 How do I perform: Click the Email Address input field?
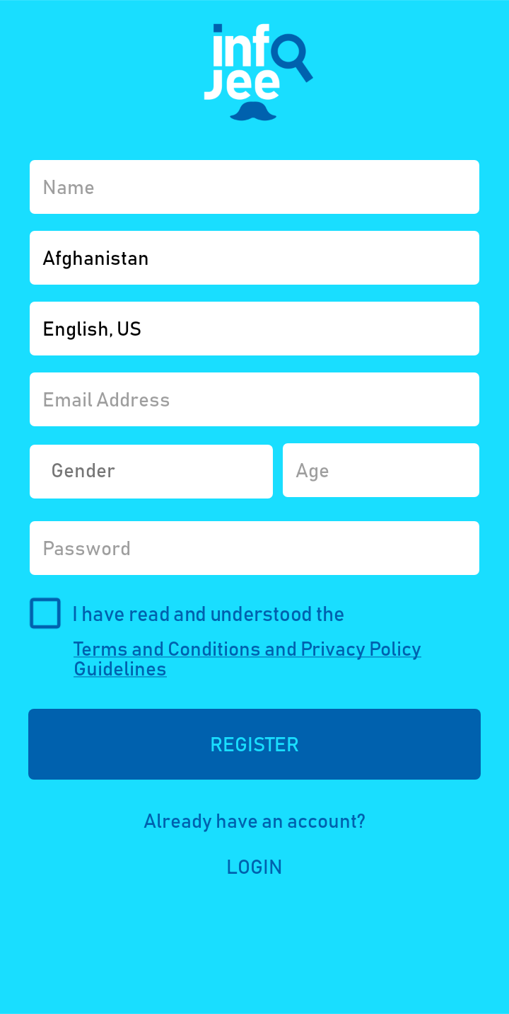(255, 399)
